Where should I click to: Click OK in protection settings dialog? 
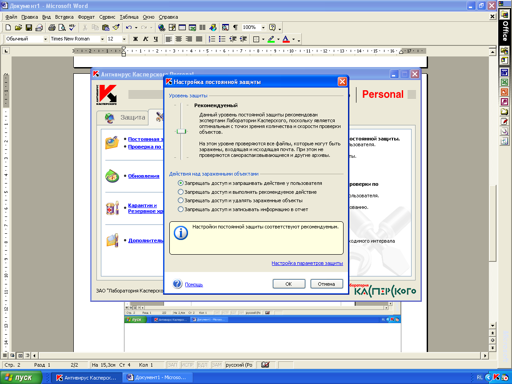point(288,284)
